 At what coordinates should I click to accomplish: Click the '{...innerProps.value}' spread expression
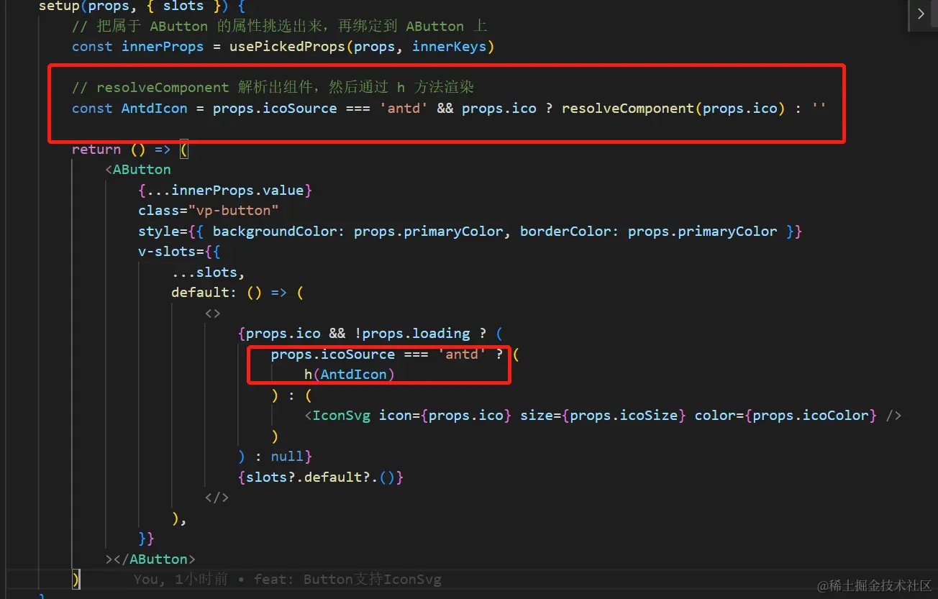point(225,191)
